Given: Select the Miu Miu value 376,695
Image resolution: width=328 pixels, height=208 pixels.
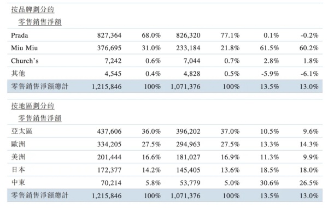Looking at the screenshot, I should [x=109, y=48].
